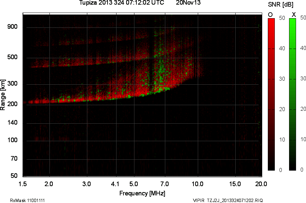Screen dimensions: 306x203
Task: Click the 140 km range tick label
Action: [x=13, y=123]
